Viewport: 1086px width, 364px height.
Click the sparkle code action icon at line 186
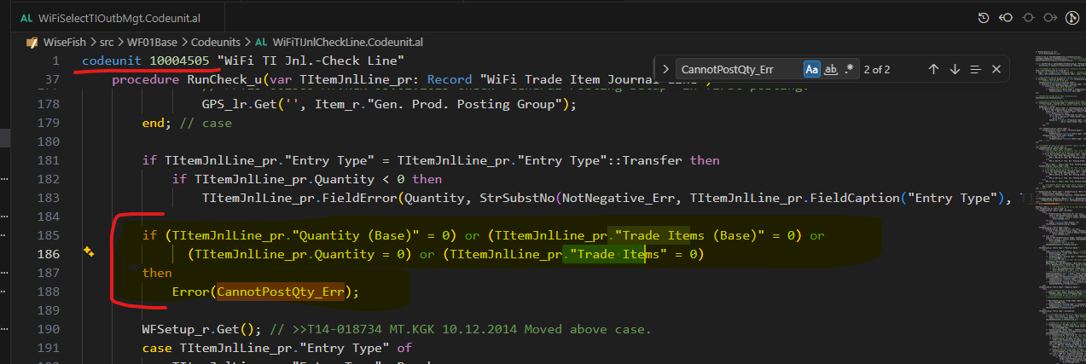[88, 252]
